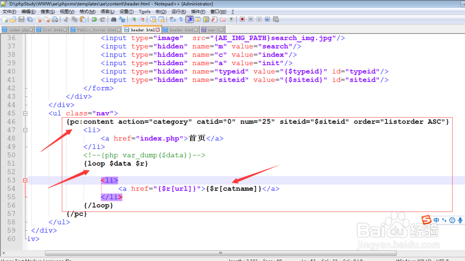
Task: Open the Function List icon
Action: click(x=214, y=19)
